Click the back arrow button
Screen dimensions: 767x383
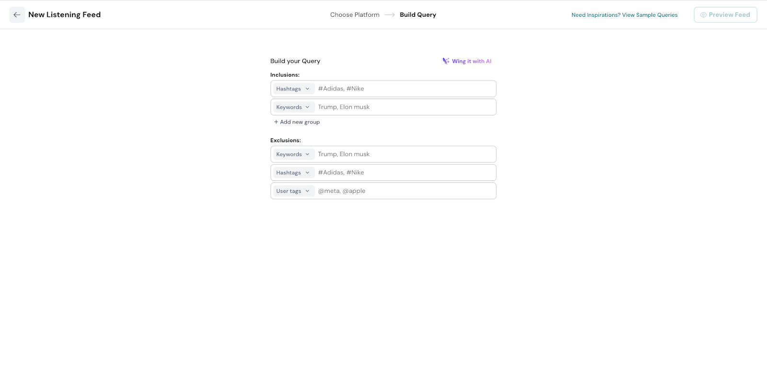[17, 15]
